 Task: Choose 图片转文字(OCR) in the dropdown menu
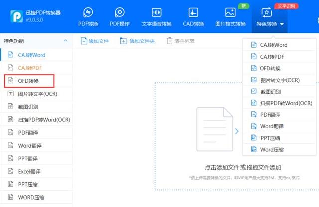pos(279,80)
